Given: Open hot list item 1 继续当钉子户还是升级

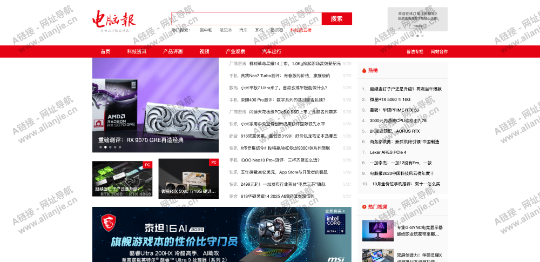Looking at the screenshot, I should click(x=406, y=89).
